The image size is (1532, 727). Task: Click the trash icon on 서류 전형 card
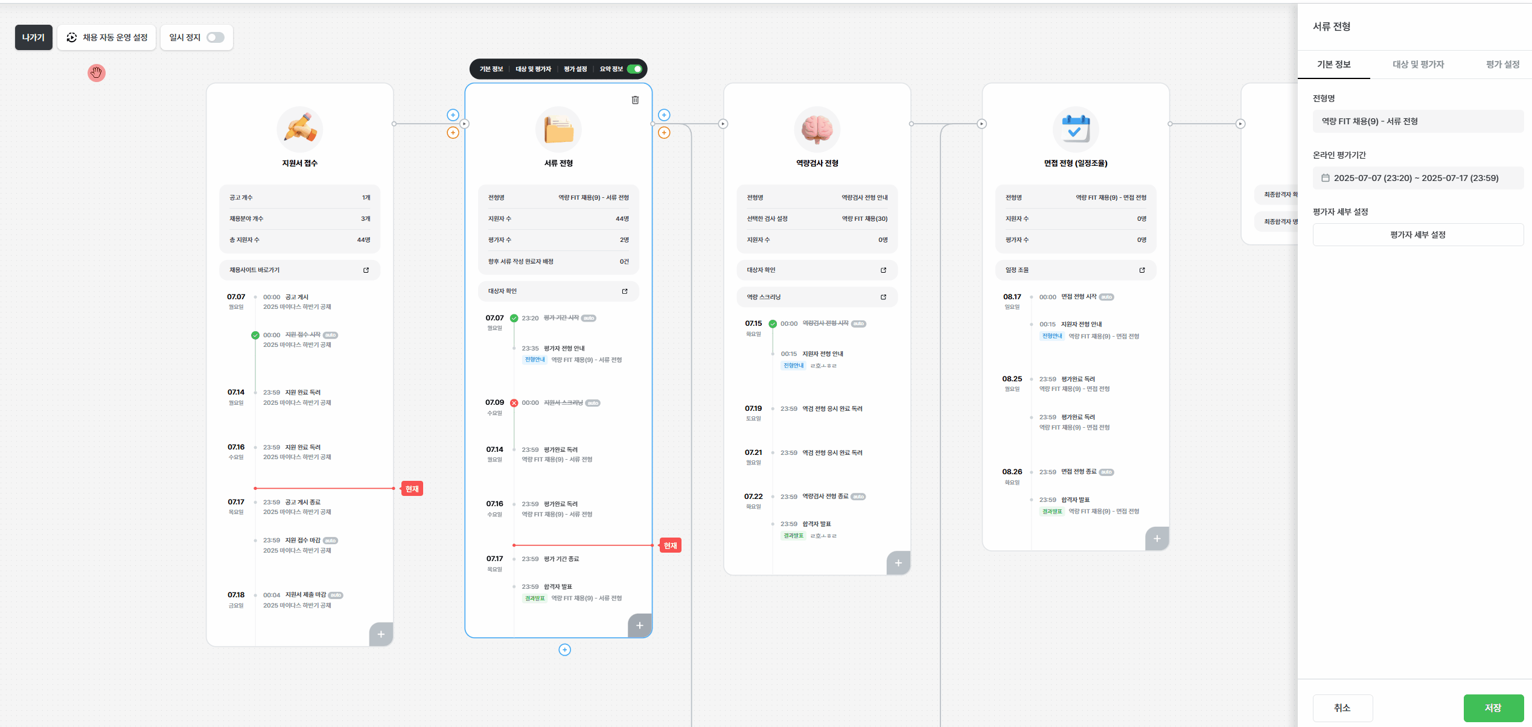pyautogui.click(x=635, y=100)
